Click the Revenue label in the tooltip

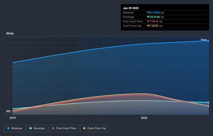pyautogui.click(x=128, y=13)
